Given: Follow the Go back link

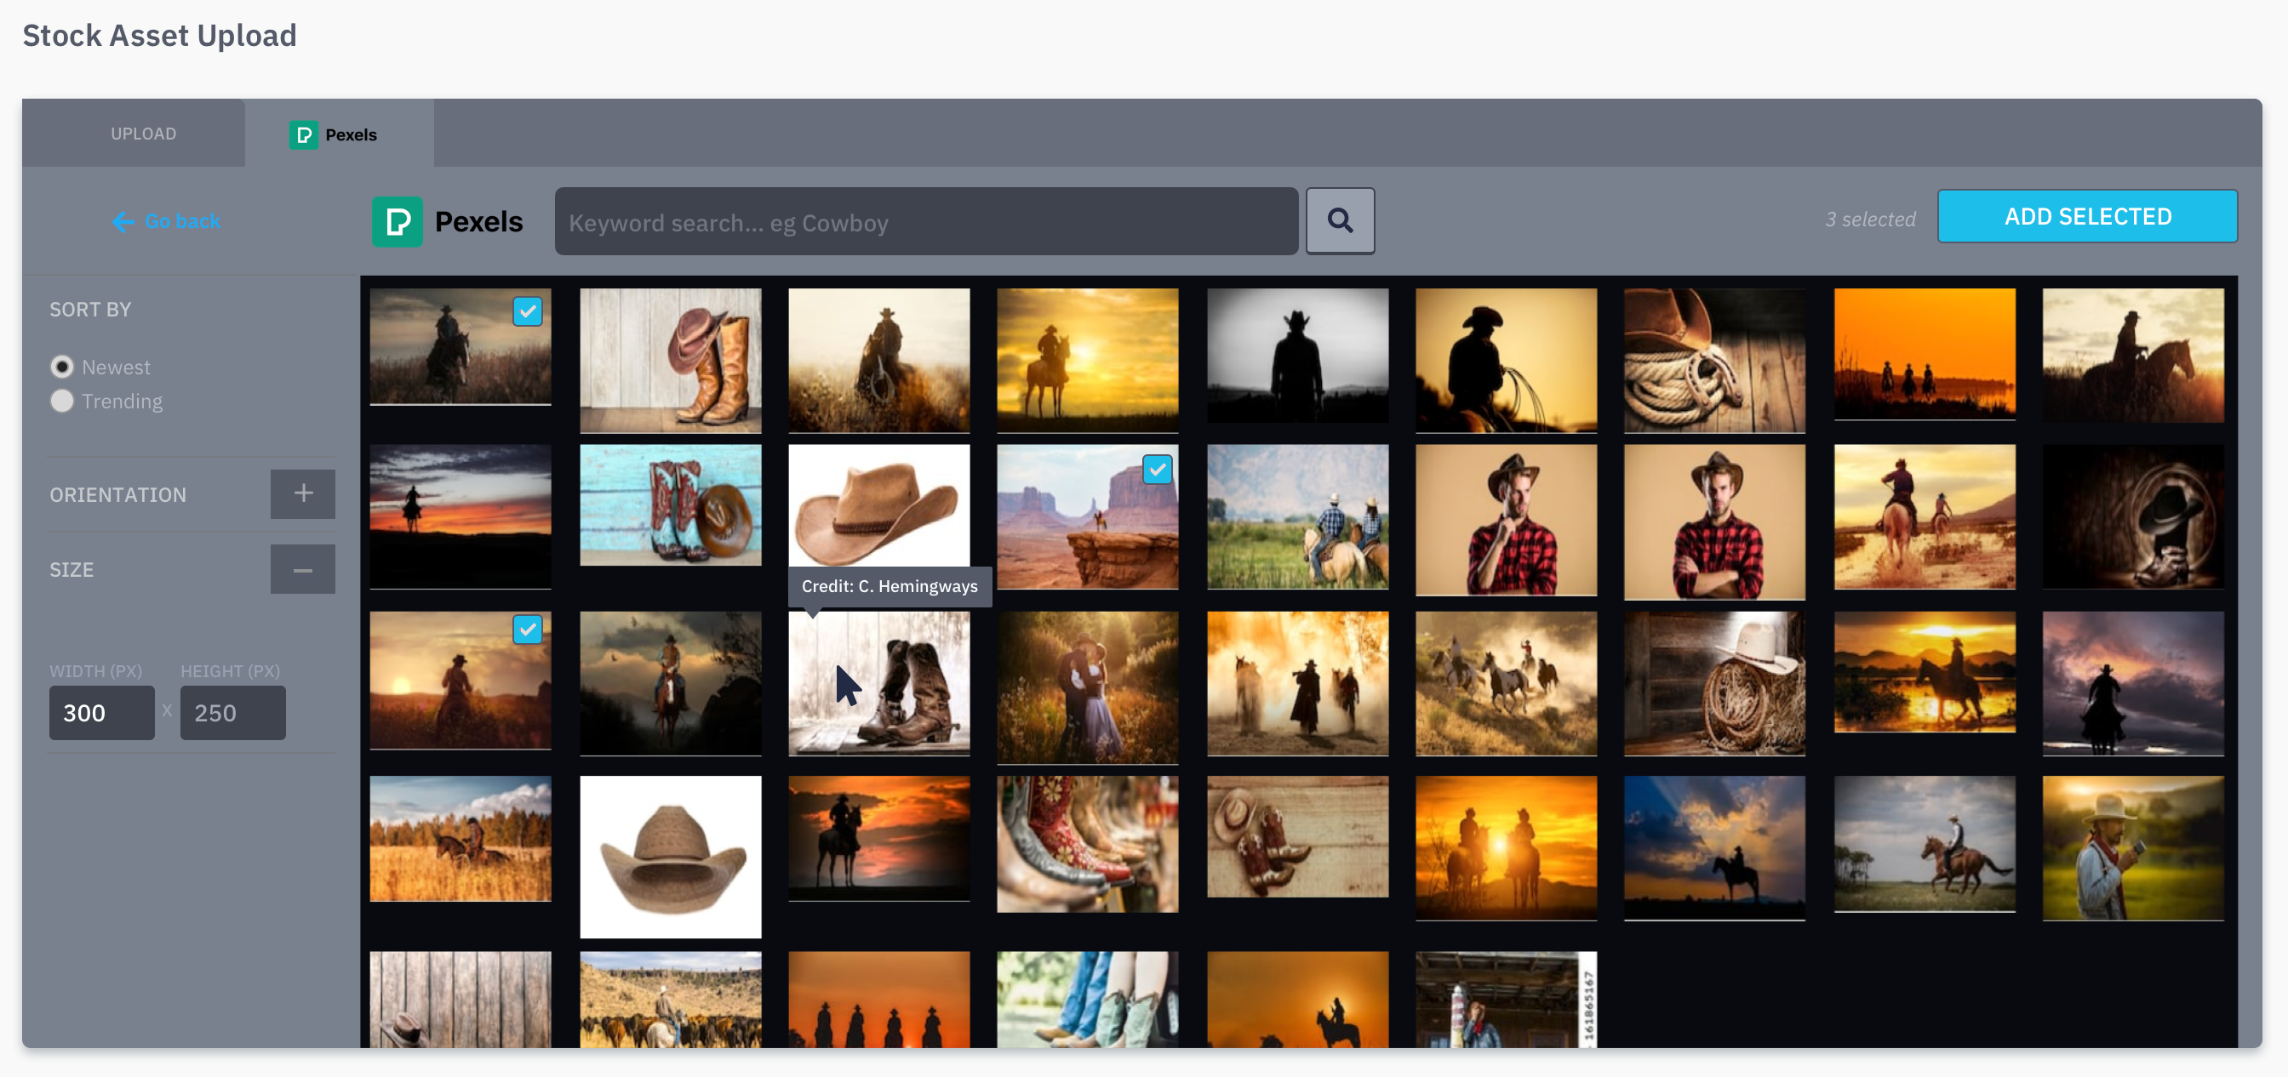Looking at the screenshot, I should click(x=181, y=221).
